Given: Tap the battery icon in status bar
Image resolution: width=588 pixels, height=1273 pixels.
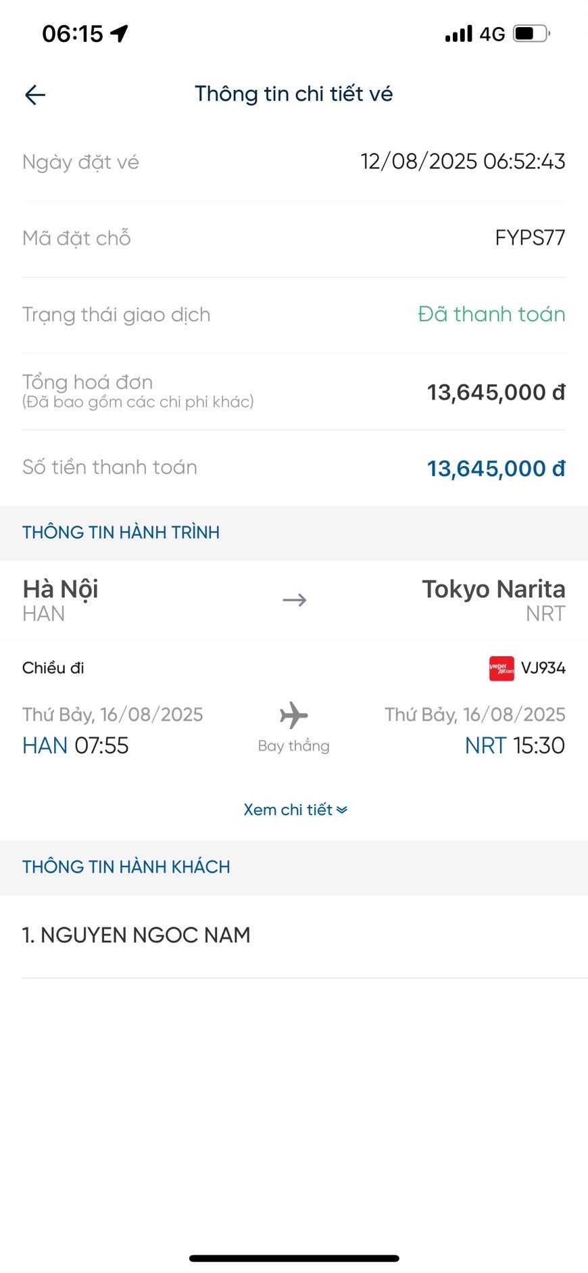Looking at the screenshot, I should (x=531, y=33).
